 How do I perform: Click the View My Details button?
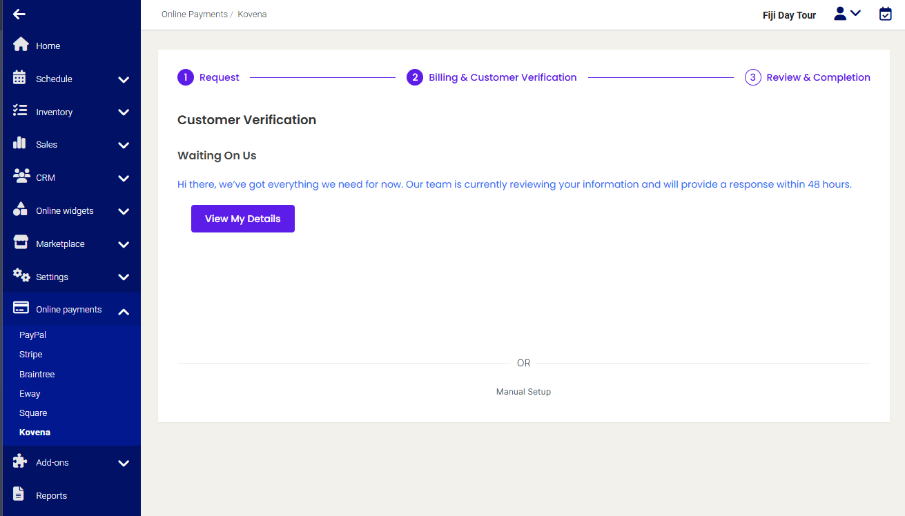[x=243, y=219]
